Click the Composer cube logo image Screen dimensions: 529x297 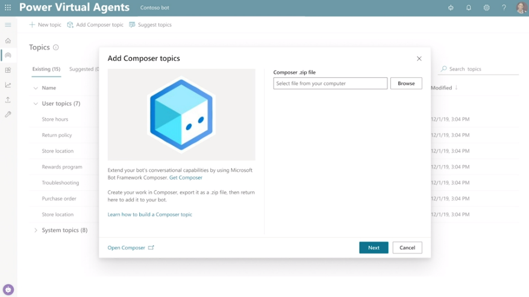click(181, 114)
